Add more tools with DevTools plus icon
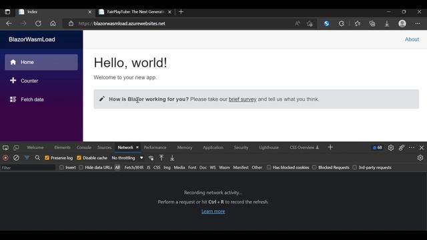 coord(330,147)
